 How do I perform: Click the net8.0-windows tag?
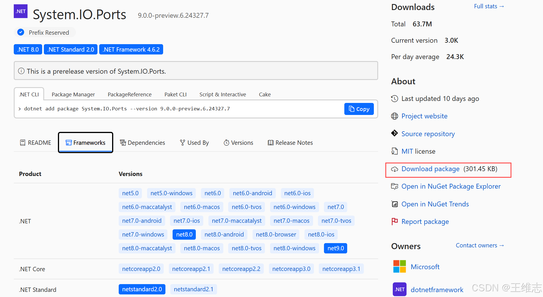(294, 248)
